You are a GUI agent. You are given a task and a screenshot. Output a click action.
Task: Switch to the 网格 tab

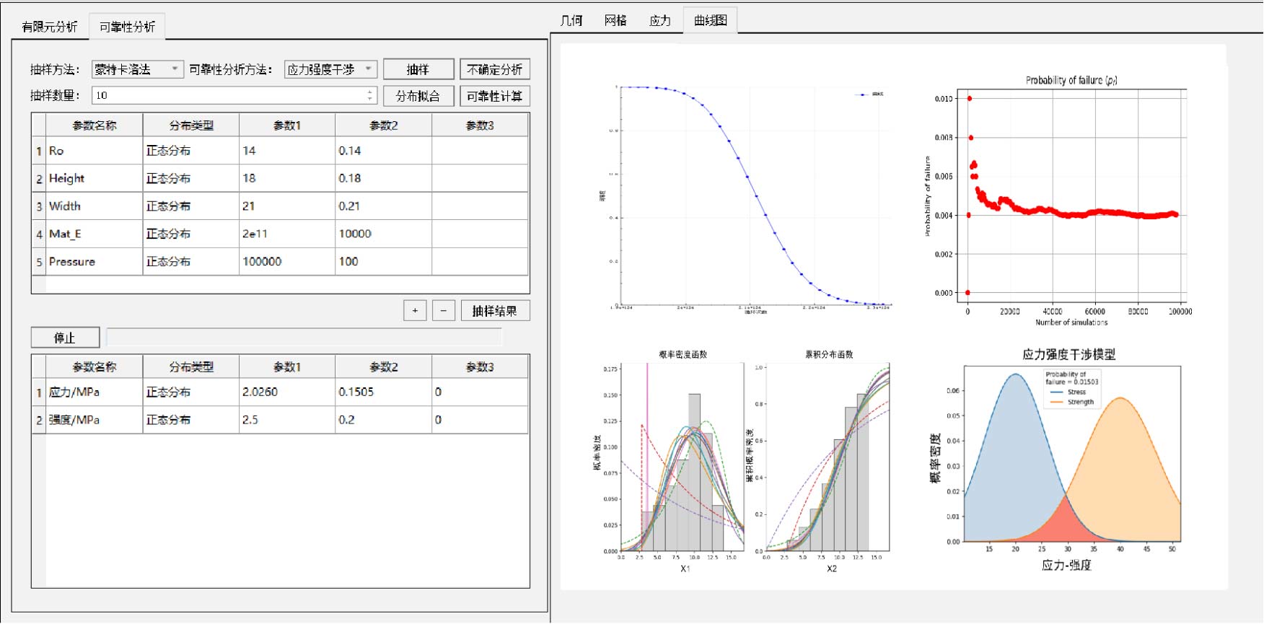point(615,20)
